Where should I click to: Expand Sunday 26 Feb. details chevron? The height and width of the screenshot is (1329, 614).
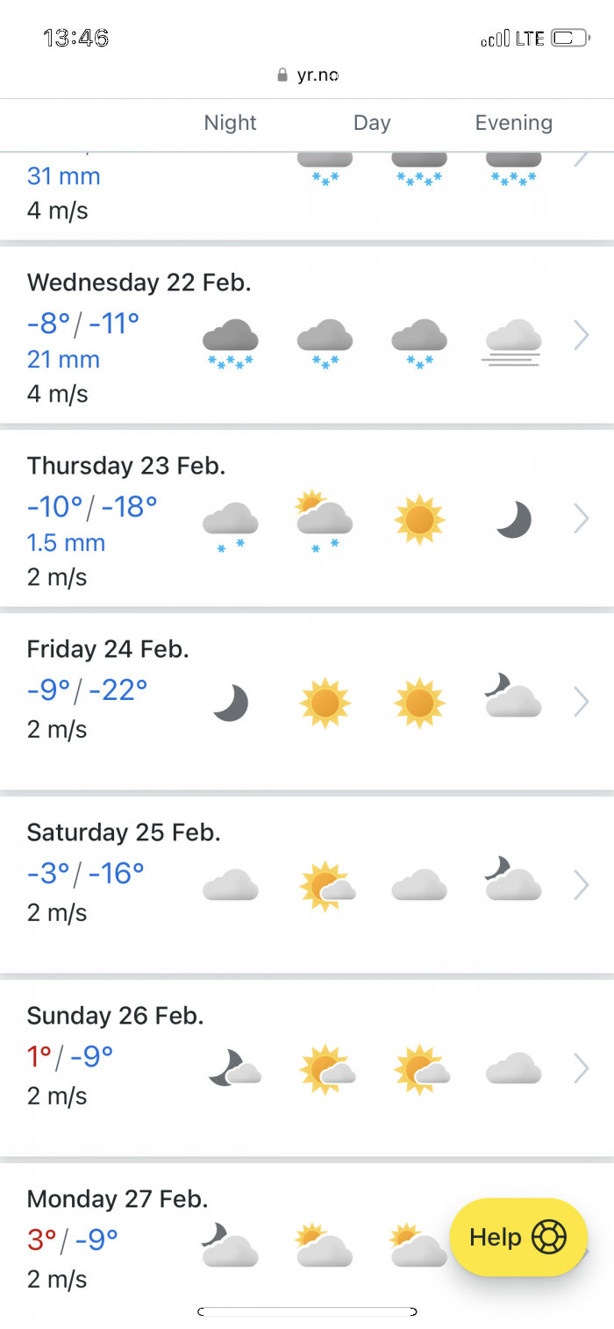tap(581, 1068)
